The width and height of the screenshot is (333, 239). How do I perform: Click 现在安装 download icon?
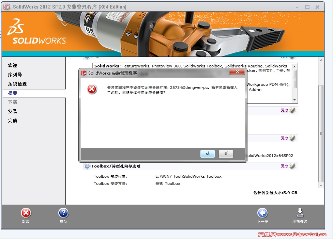[300, 213]
